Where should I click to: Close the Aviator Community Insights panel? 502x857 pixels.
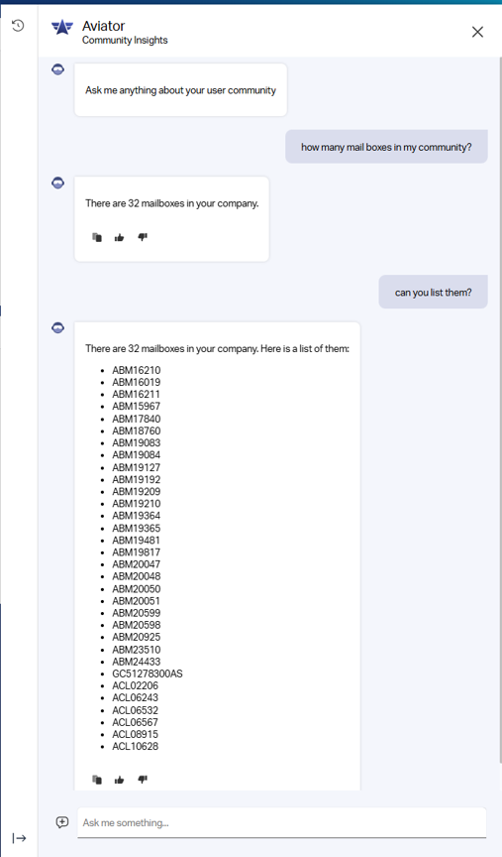[x=477, y=32]
